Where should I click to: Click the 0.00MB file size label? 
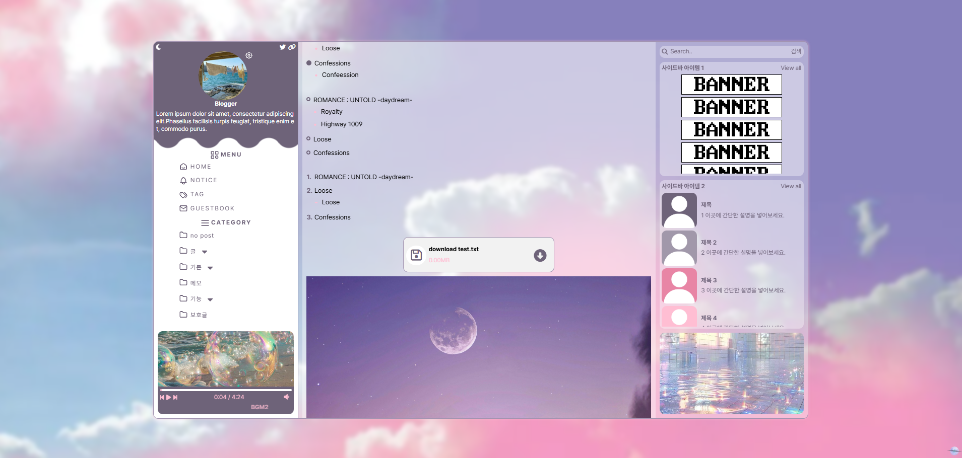point(439,260)
